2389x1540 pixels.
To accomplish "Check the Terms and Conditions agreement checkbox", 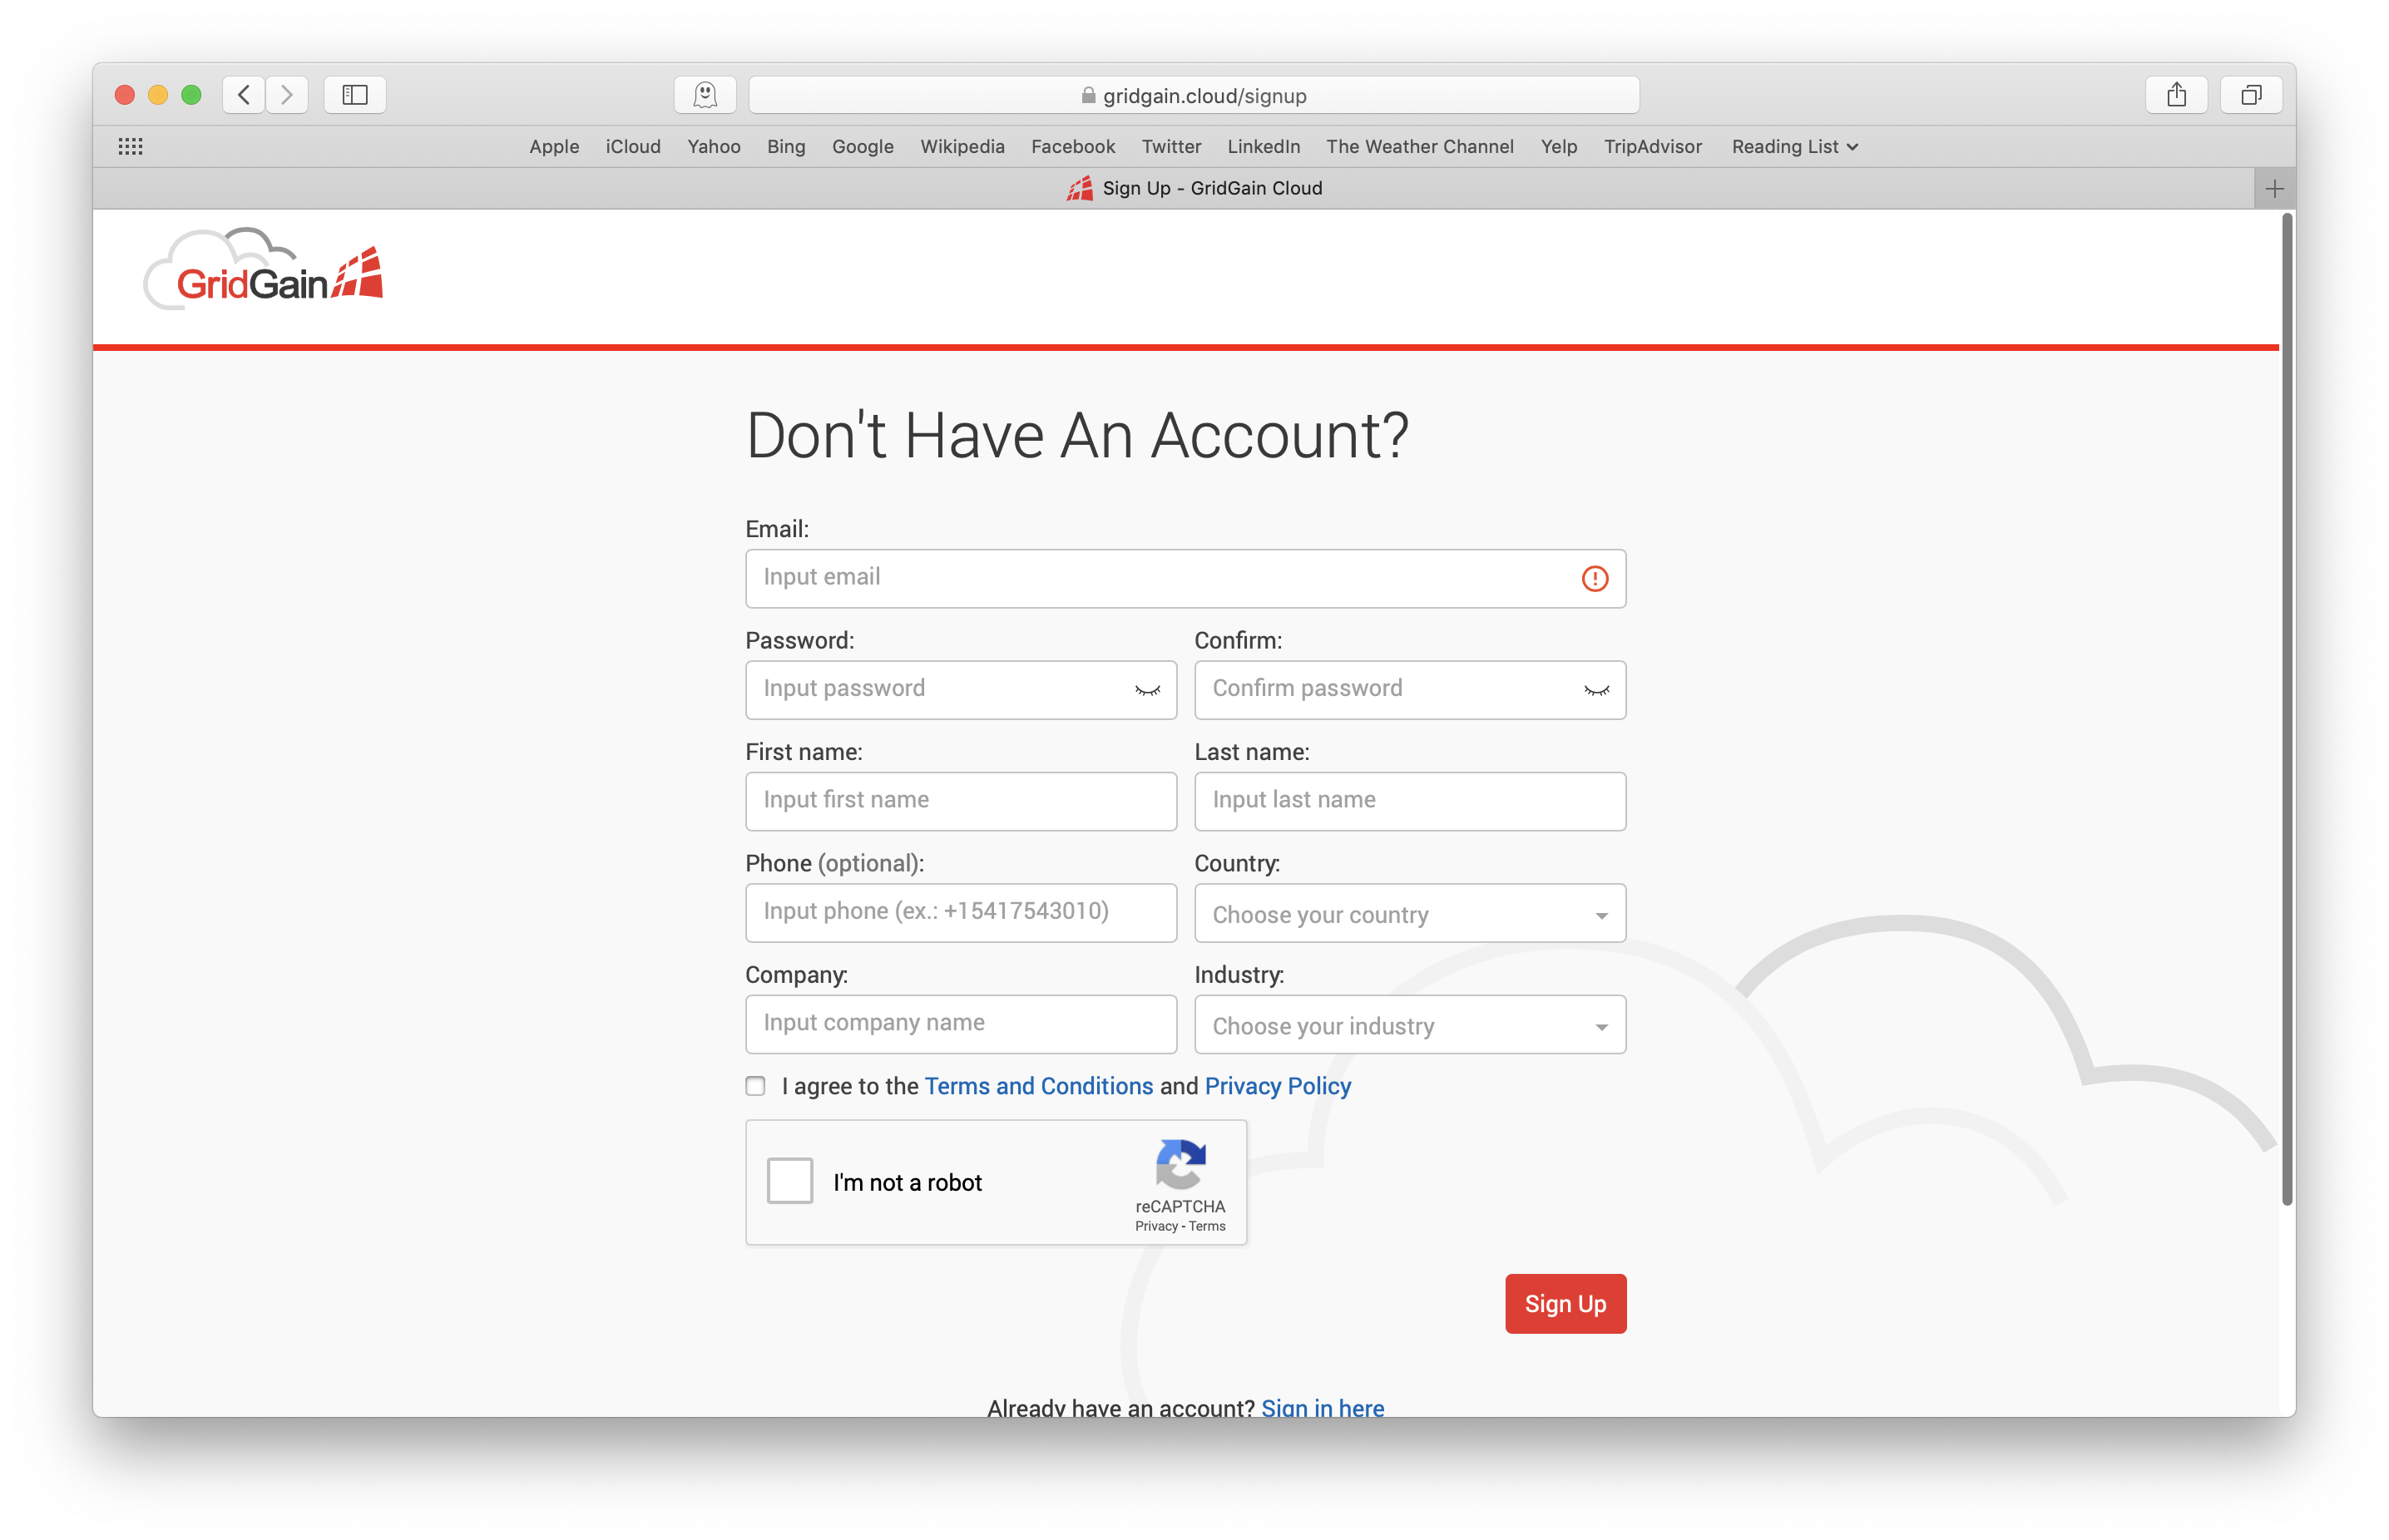I will click(755, 1086).
